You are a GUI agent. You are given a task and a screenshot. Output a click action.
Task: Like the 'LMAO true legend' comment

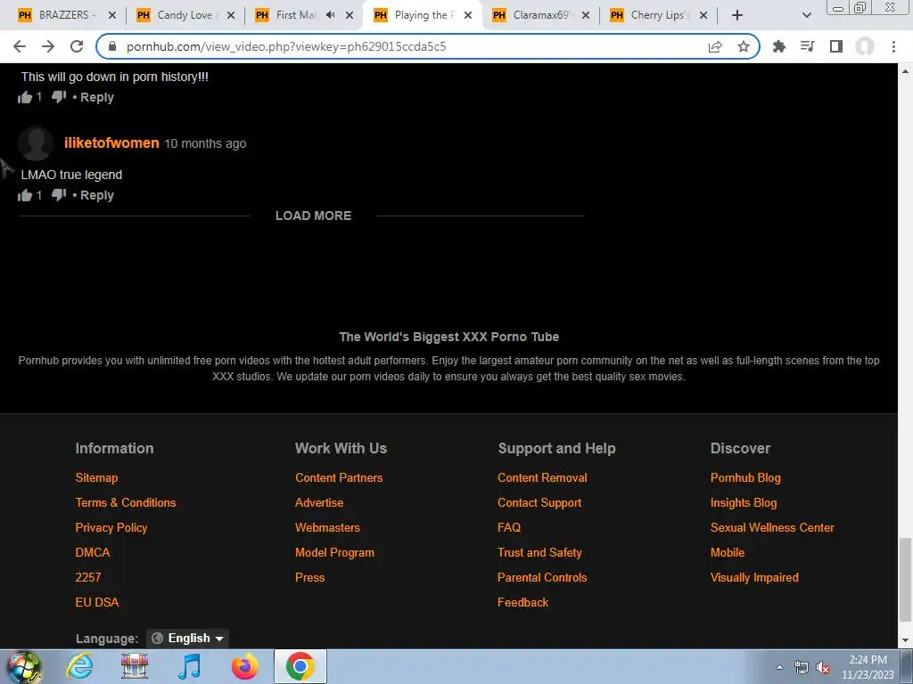coord(24,195)
